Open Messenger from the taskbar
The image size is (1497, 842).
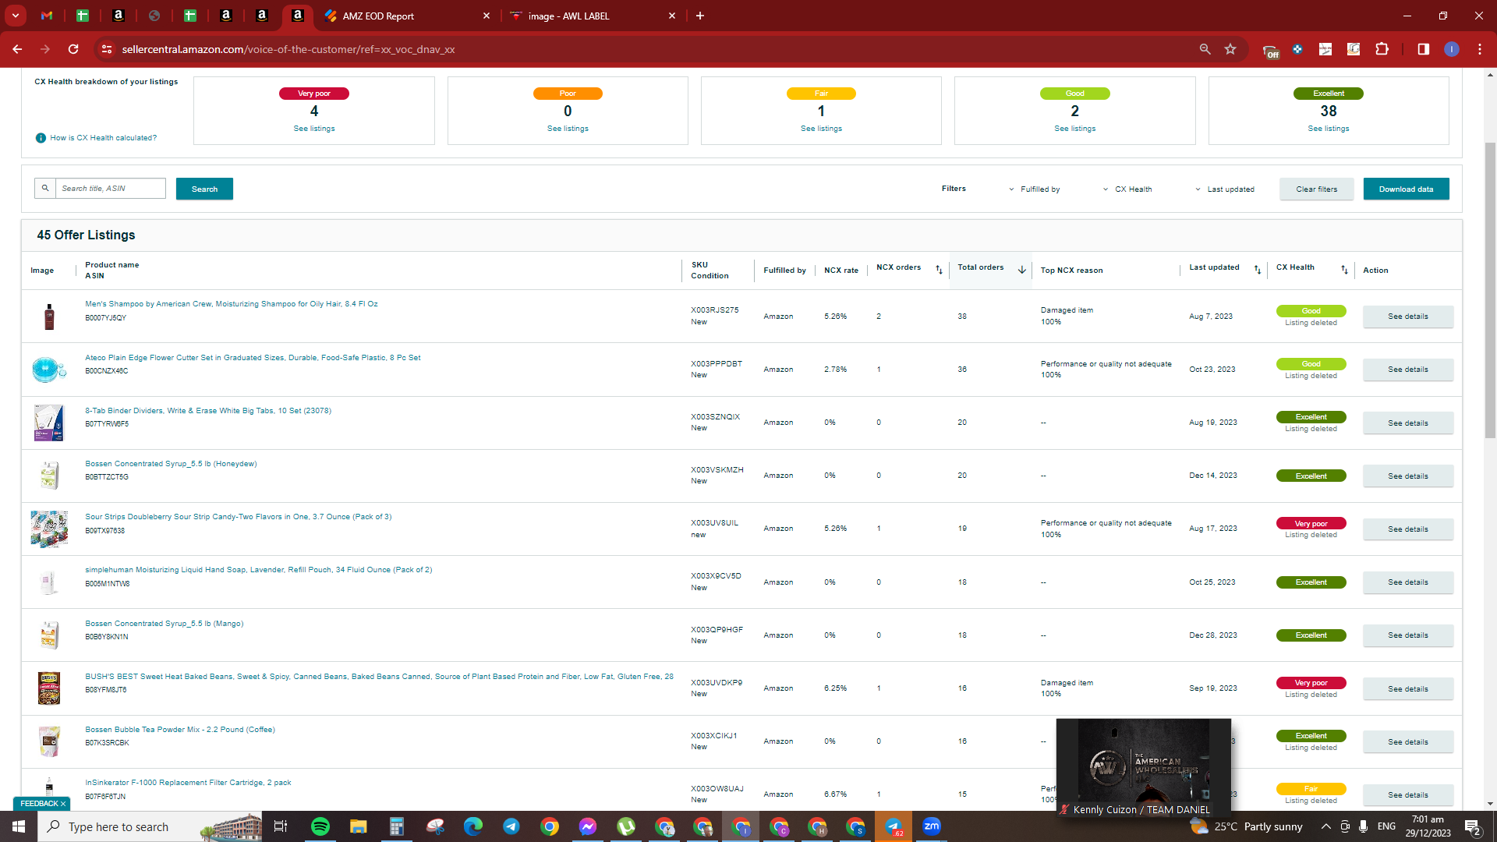point(588,826)
